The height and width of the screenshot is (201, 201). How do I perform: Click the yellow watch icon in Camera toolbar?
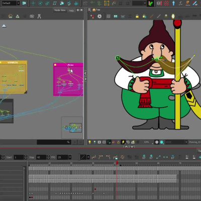(x=173, y=16)
